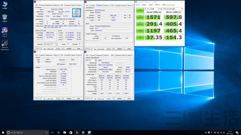Open the test count dropdown showing 5
241x135 pixels.
[146, 9]
